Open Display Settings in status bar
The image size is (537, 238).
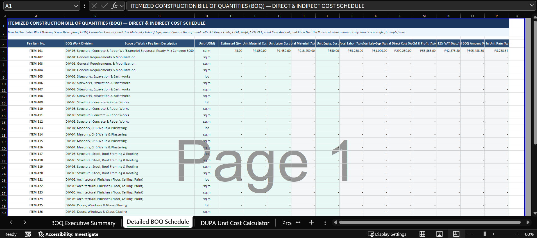coord(387,234)
